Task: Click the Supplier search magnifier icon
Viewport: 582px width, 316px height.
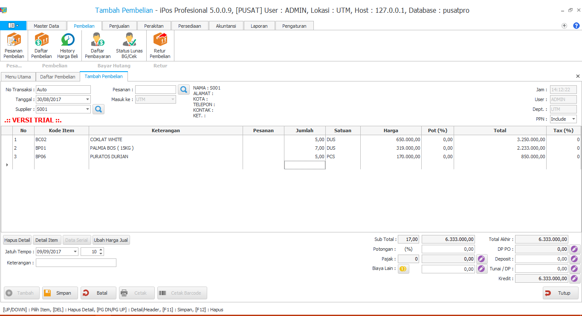Action: click(x=98, y=109)
